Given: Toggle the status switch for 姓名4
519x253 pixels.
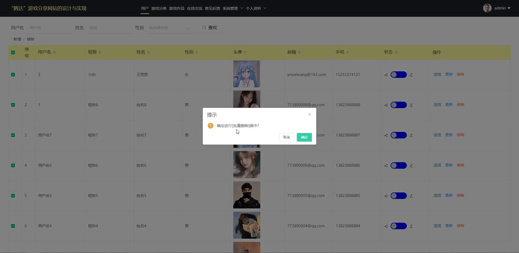Looking at the screenshot, I should tap(399, 226).
